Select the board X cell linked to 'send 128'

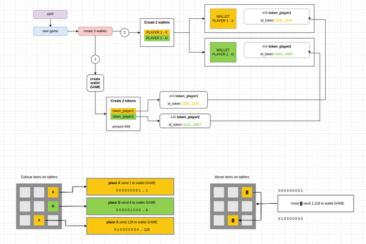39,220
